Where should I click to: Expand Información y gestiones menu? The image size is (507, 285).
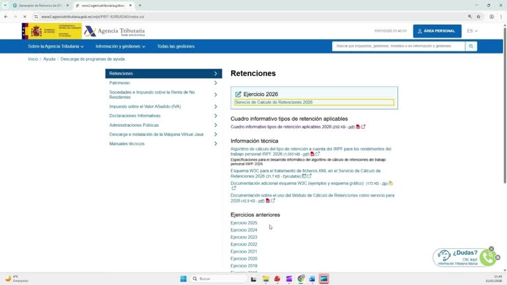120,47
